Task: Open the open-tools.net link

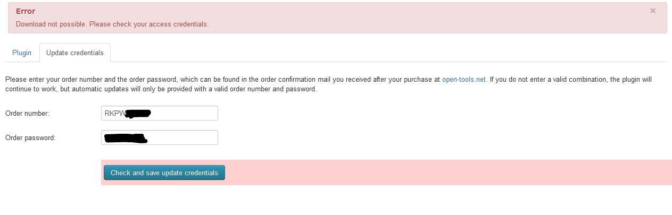Action: point(463,80)
